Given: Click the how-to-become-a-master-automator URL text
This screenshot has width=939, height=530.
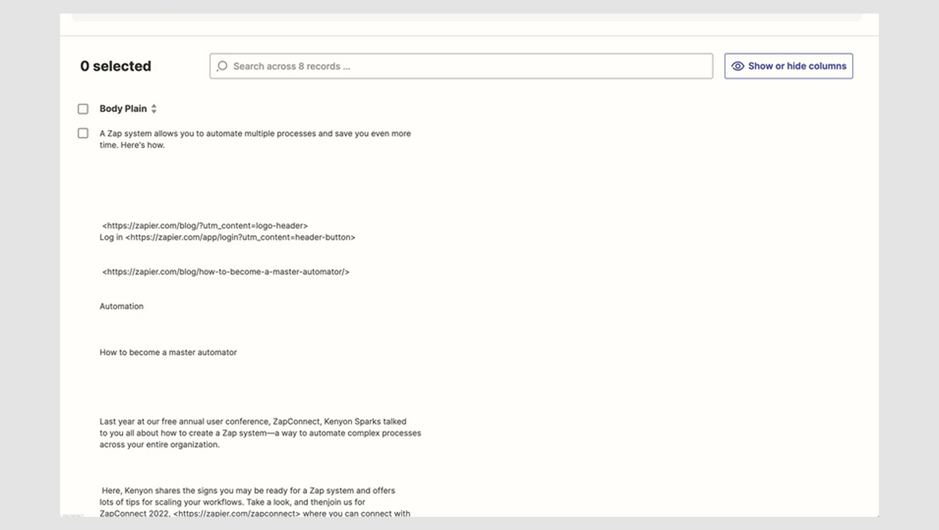Looking at the screenshot, I should (225, 272).
